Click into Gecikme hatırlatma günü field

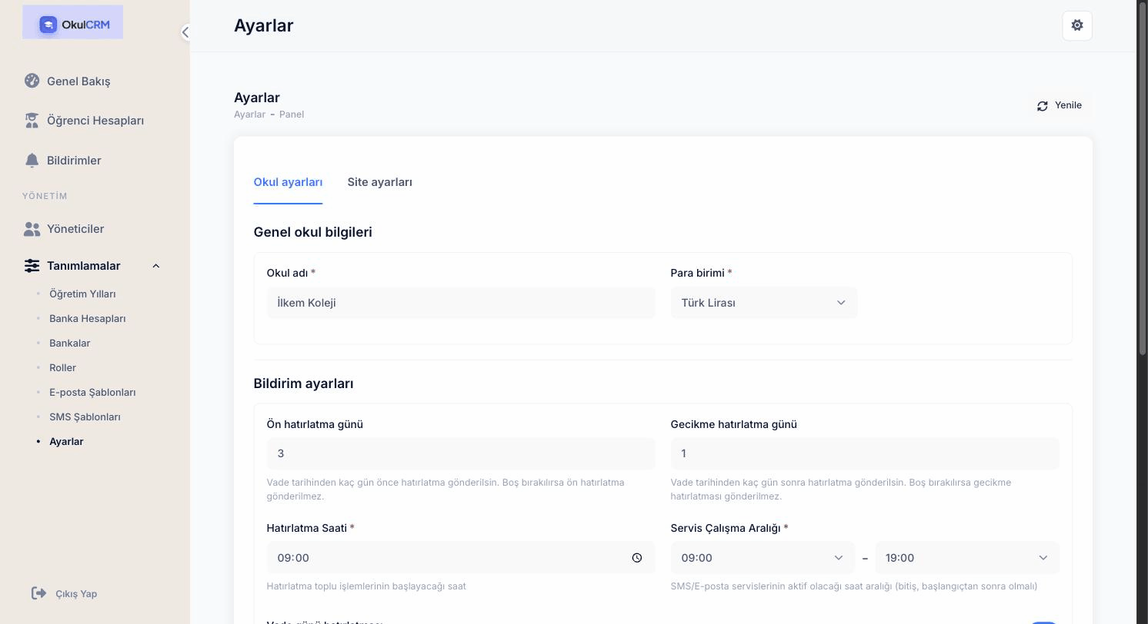coord(865,453)
